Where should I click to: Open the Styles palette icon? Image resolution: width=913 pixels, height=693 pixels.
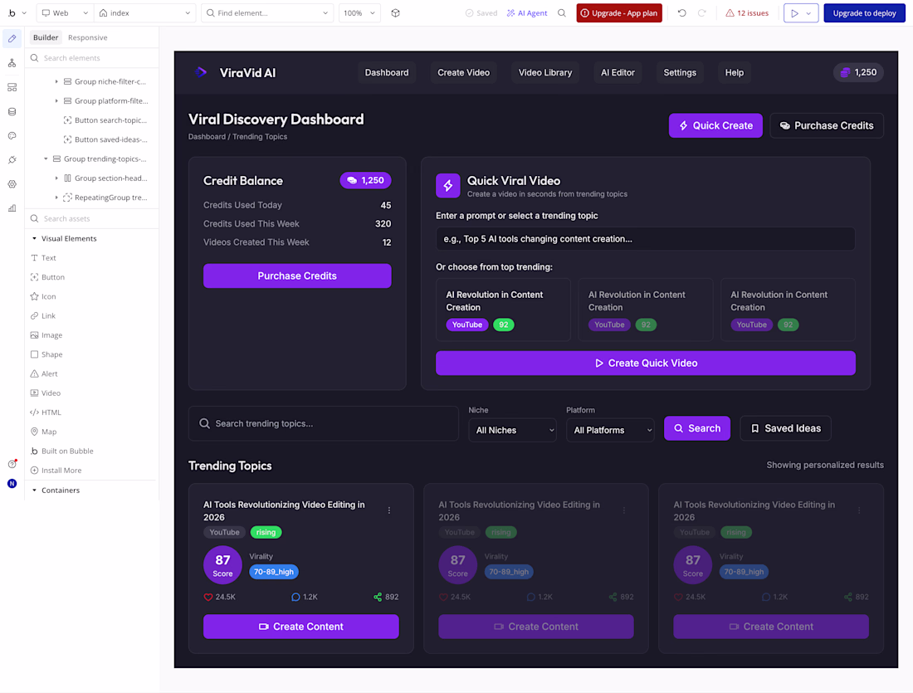pos(12,135)
